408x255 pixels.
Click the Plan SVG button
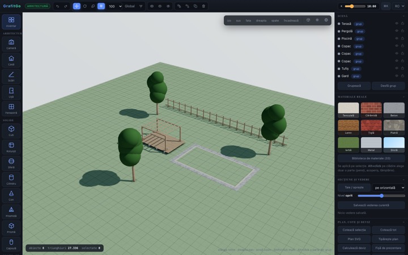pyautogui.click(x=354, y=239)
